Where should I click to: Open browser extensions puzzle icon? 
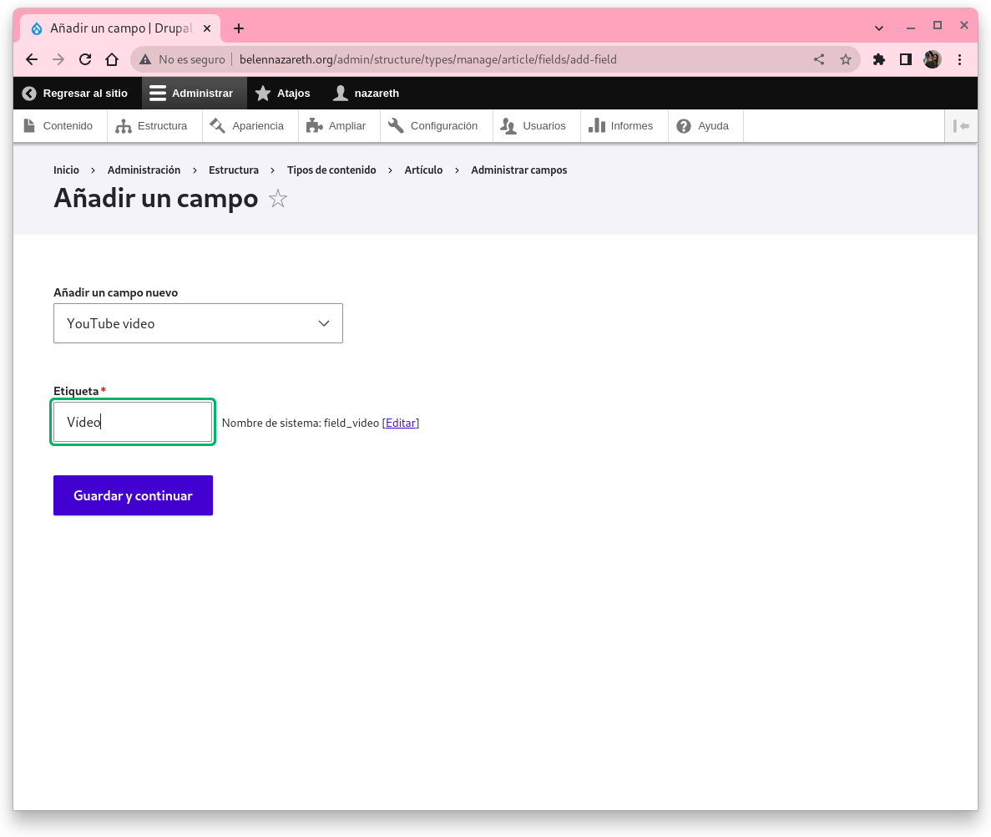coord(878,59)
